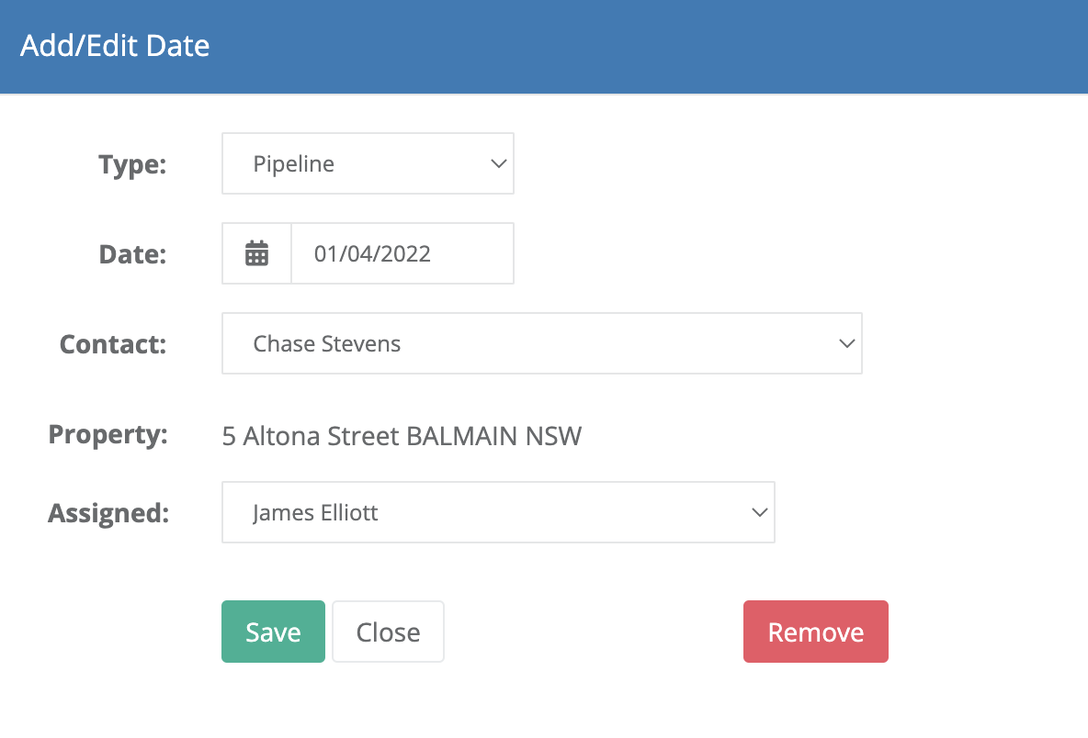The image size is (1088, 738).
Task: Click the Type: field label
Action: pyautogui.click(x=132, y=164)
